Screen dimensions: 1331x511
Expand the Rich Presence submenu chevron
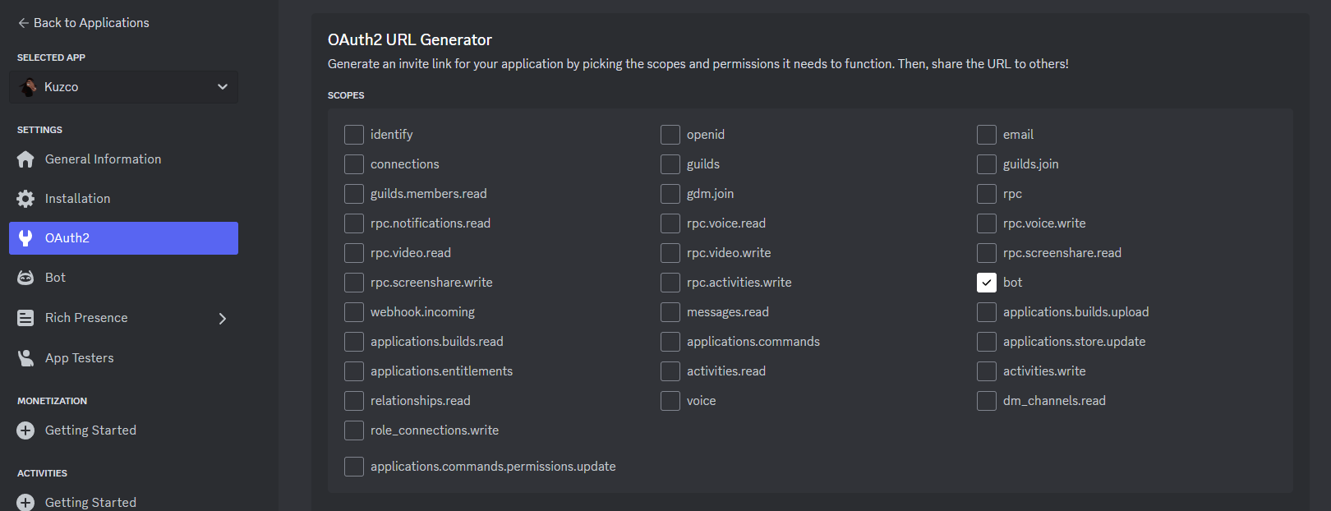point(223,319)
